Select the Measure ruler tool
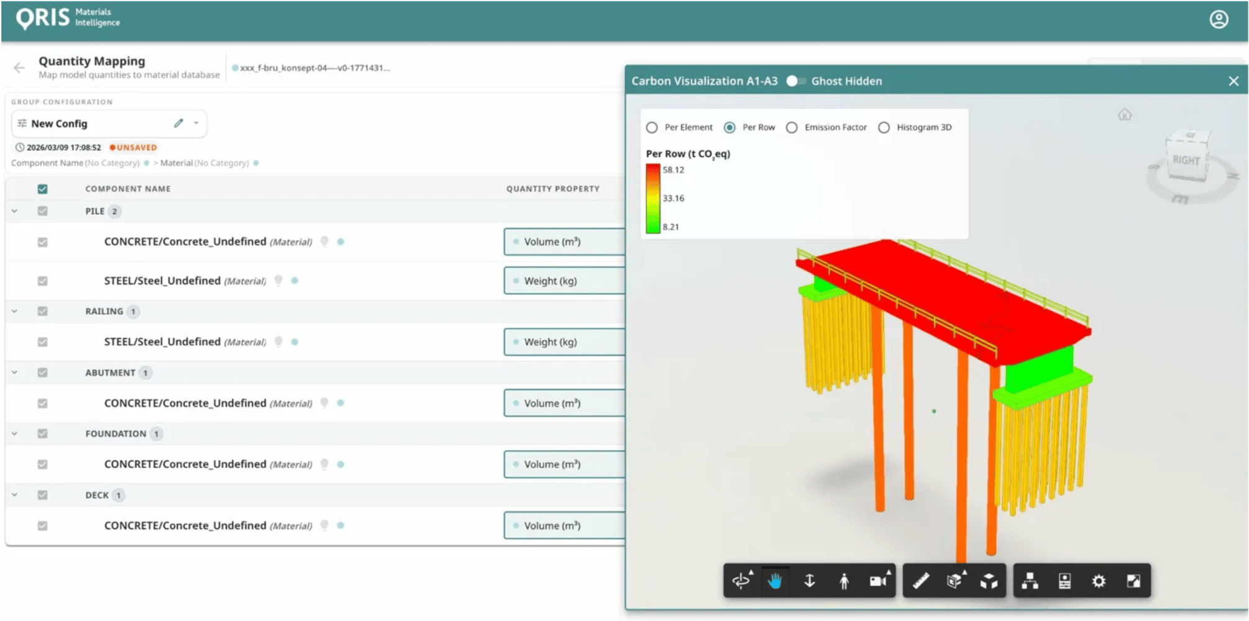This screenshot has height=621, width=1249. point(921,581)
